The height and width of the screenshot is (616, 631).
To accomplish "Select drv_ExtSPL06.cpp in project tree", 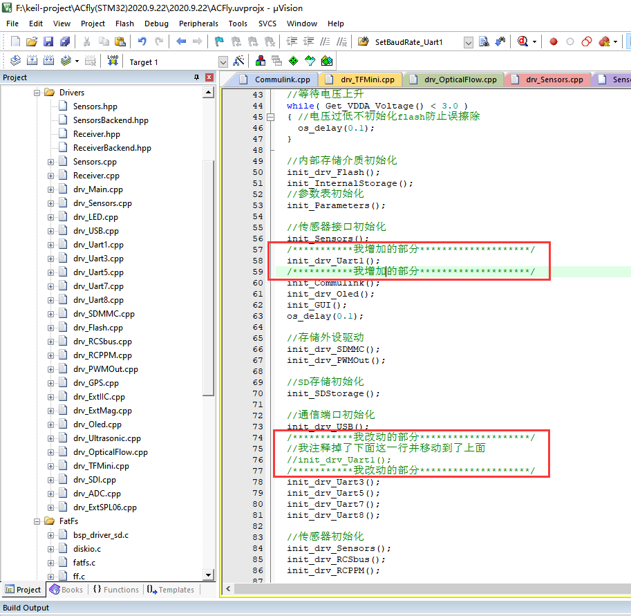I will (104, 507).
